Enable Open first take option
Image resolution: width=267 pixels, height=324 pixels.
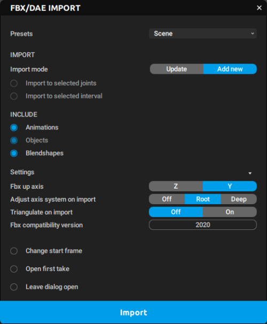pyautogui.click(x=14, y=269)
